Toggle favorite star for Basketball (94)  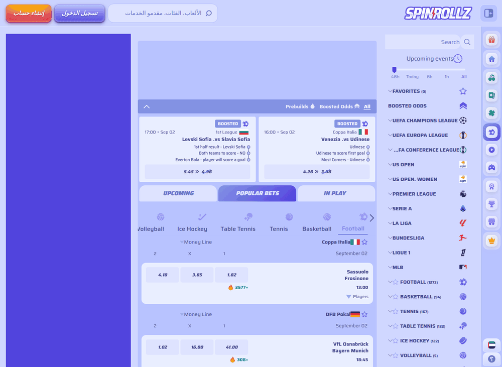[396, 297]
